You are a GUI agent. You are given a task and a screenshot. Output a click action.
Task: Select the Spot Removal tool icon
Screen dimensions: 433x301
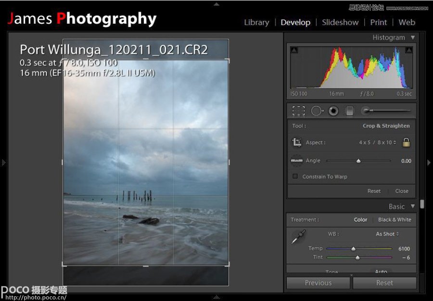pos(317,111)
